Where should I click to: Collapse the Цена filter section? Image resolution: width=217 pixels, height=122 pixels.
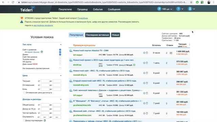61,76
